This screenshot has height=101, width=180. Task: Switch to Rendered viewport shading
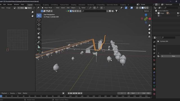point(147,8)
